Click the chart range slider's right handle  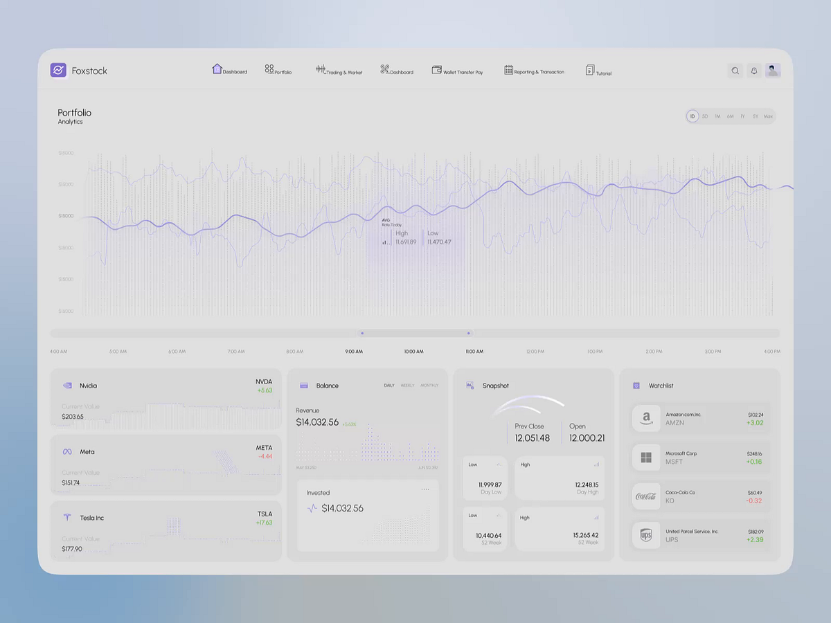click(x=469, y=333)
